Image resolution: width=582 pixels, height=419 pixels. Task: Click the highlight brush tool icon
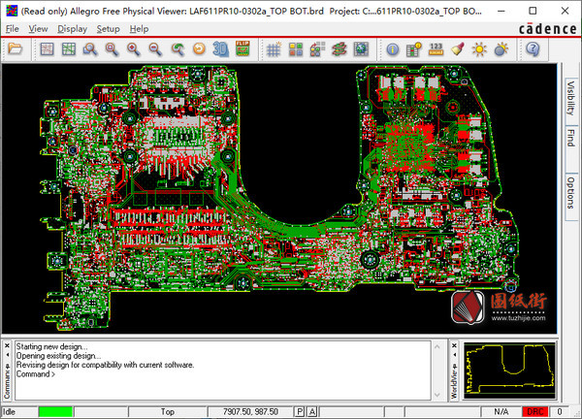[458, 48]
